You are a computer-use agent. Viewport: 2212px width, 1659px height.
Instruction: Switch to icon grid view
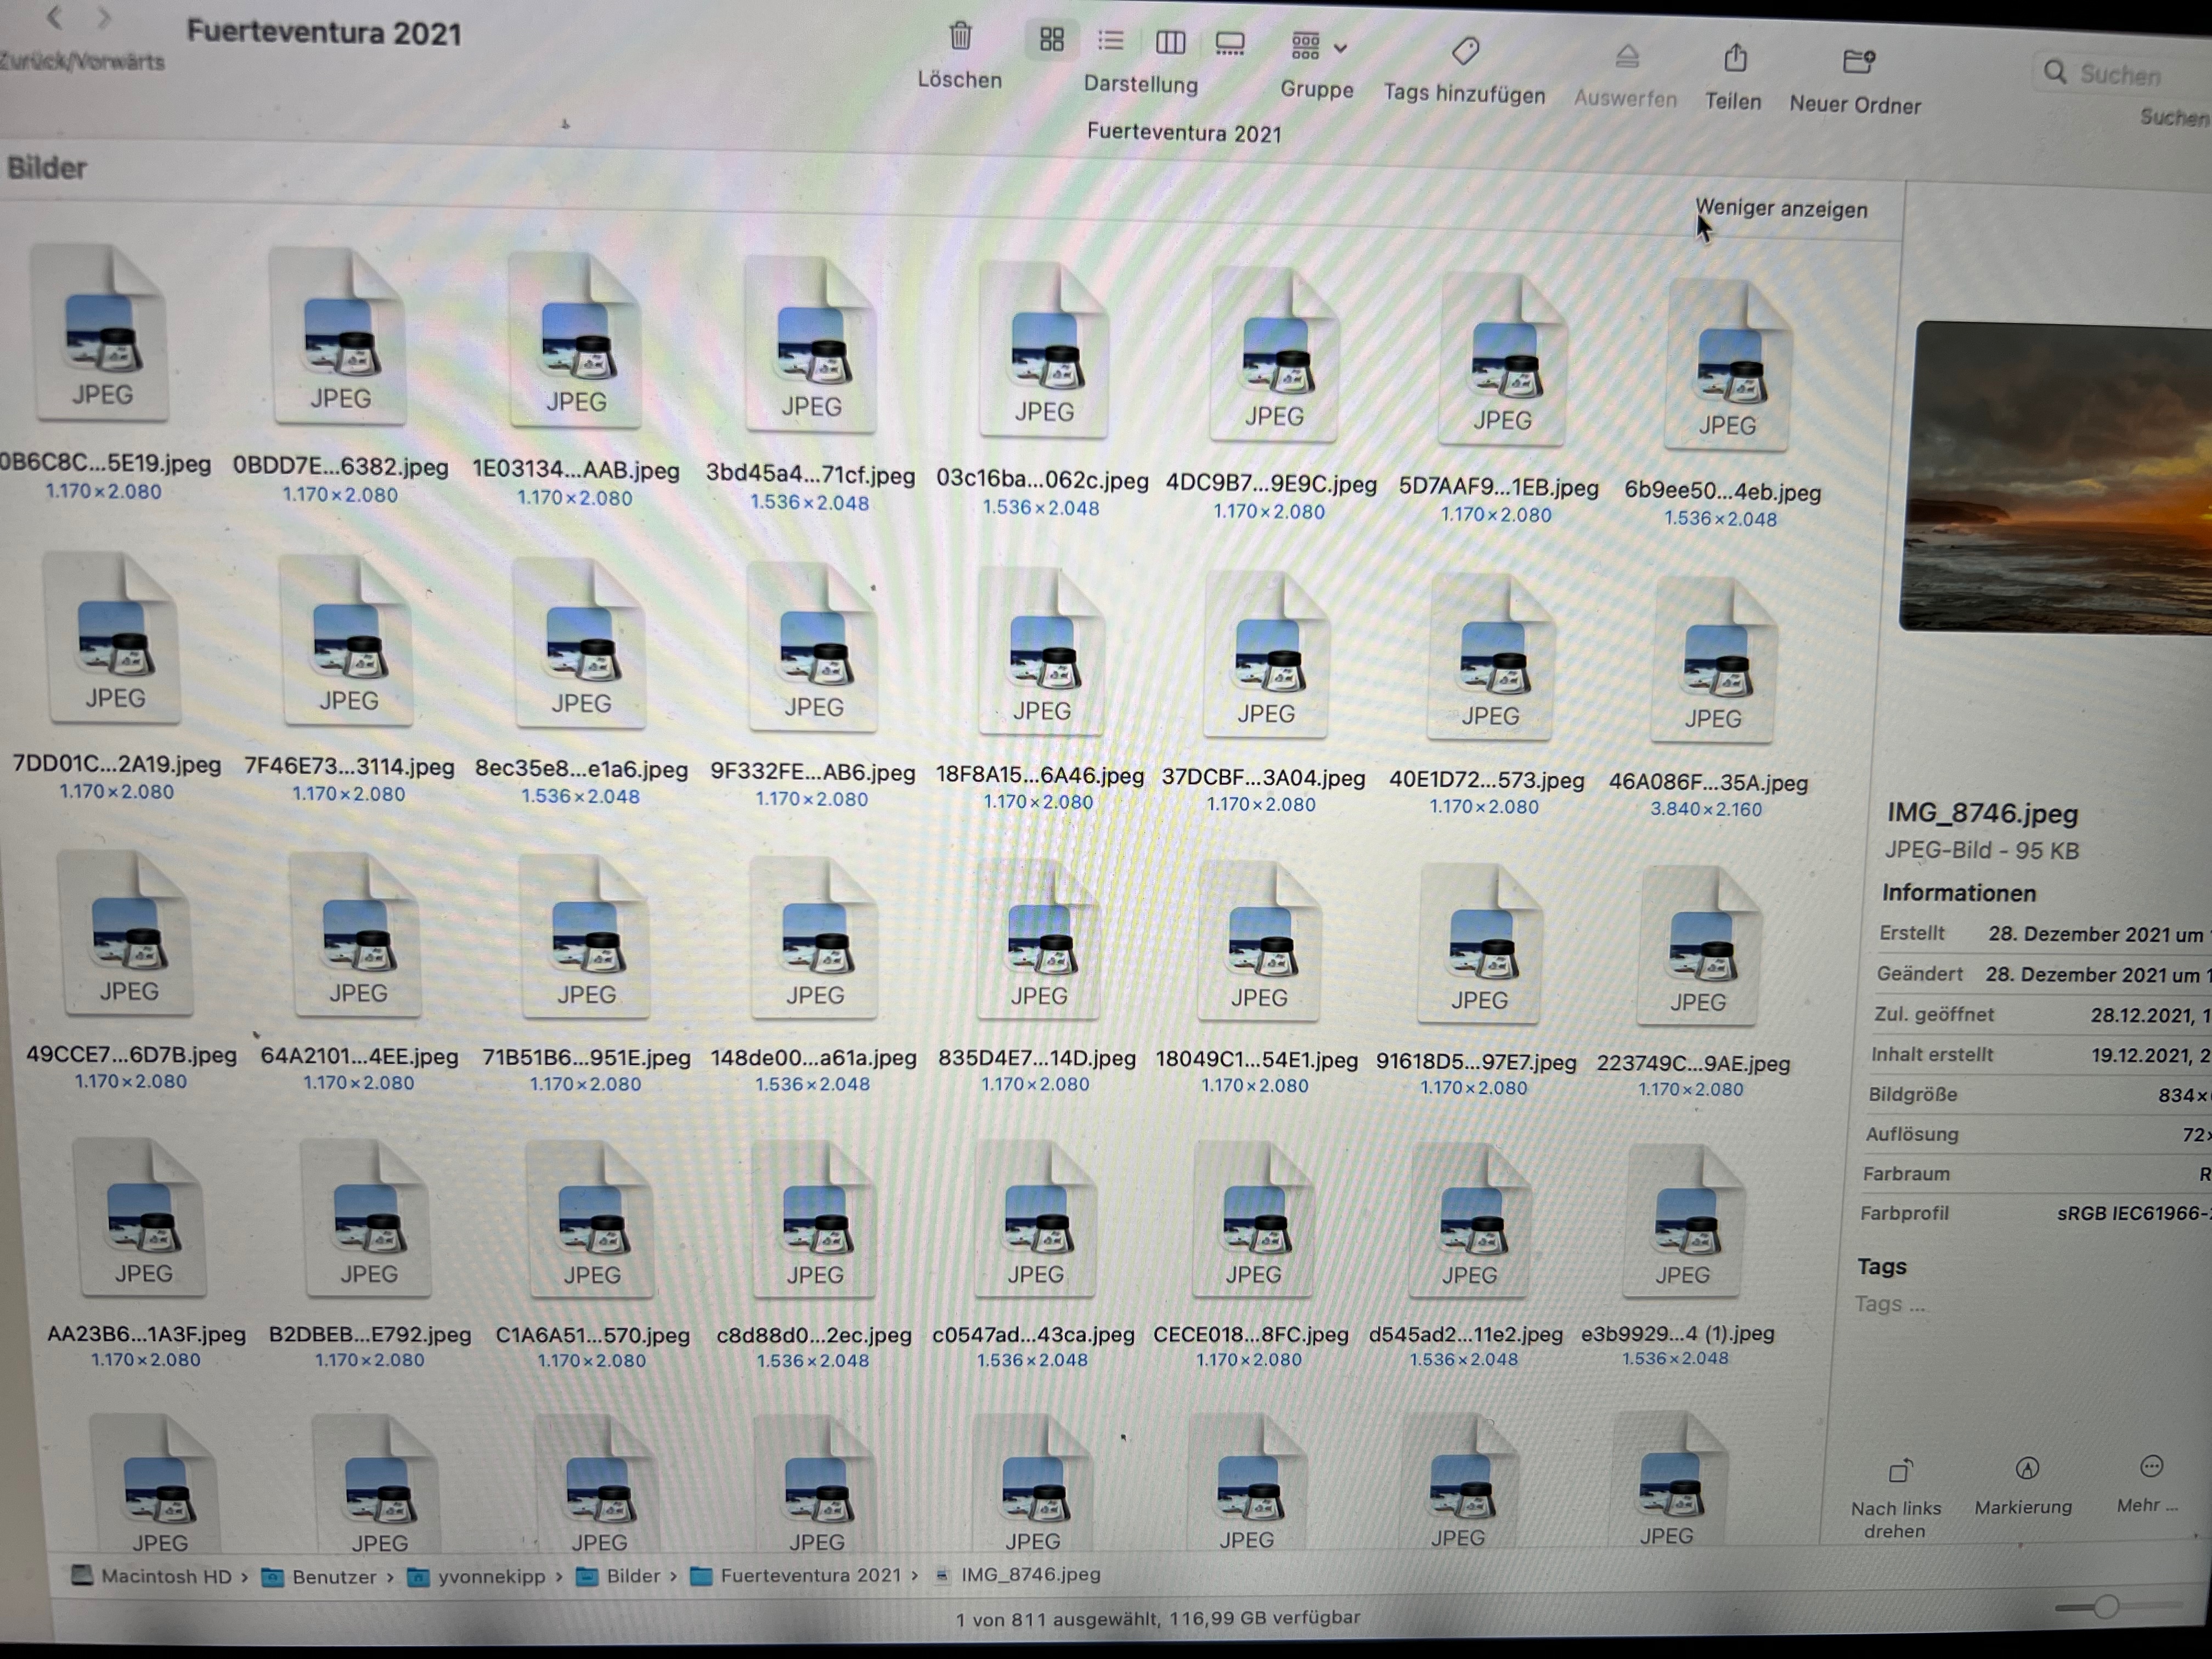click(1051, 40)
